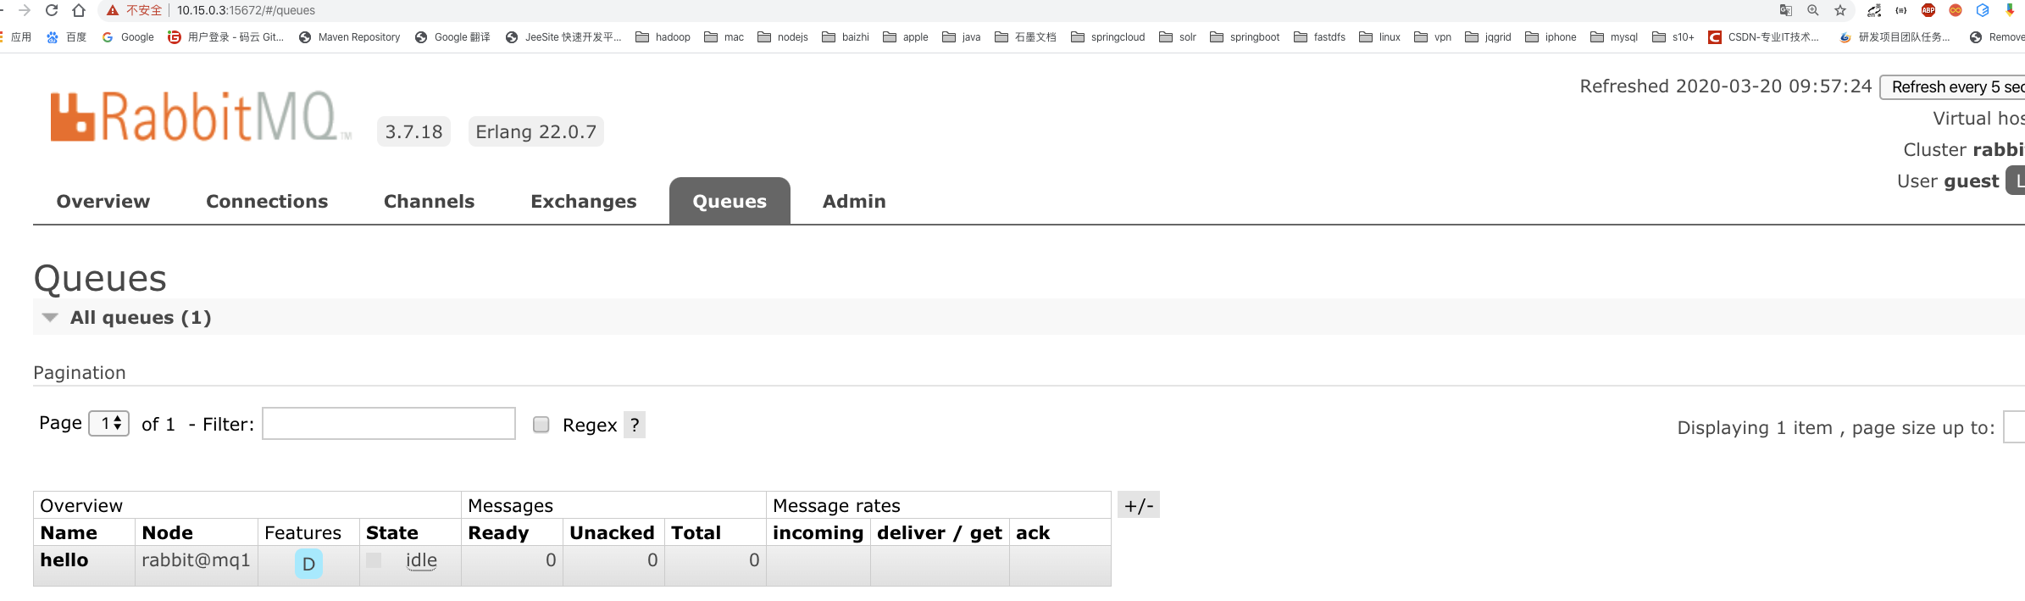Bookmark this page with the star icon

[1839, 10]
